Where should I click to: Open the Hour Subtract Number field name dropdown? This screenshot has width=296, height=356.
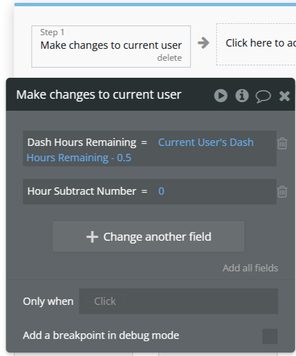(82, 191)
